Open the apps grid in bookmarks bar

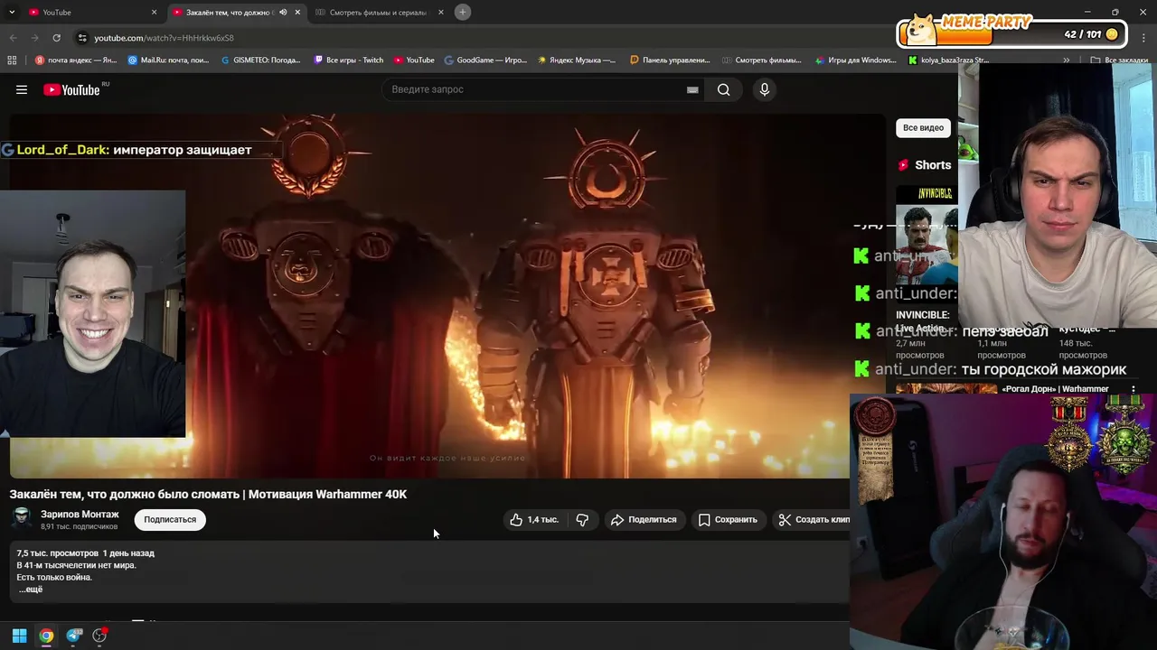[x=12, y=60]
